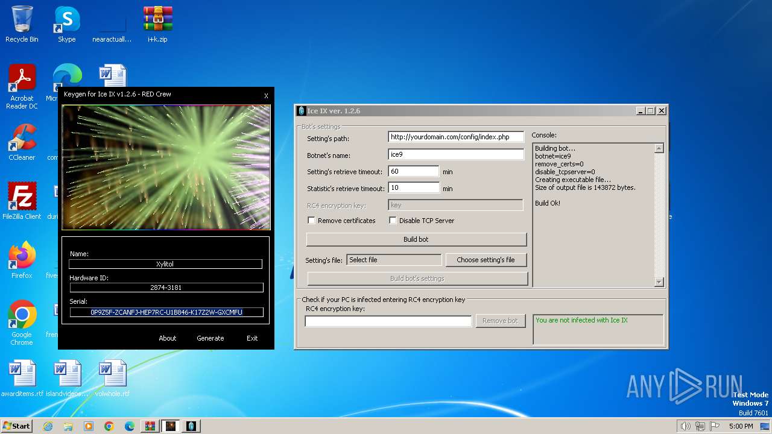The height and width of the screenshot is (434, 772).
Task: Enable the Disable TCP Server checkbox
Action: click(x=393, y=221)
